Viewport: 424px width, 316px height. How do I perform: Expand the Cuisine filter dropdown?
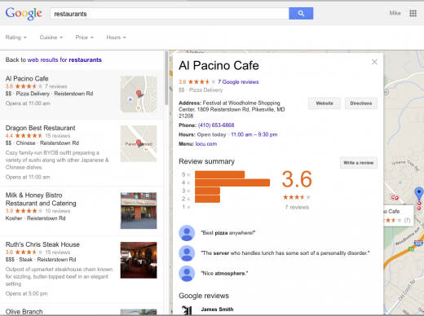pyautogui.click(x=51, y=37)
